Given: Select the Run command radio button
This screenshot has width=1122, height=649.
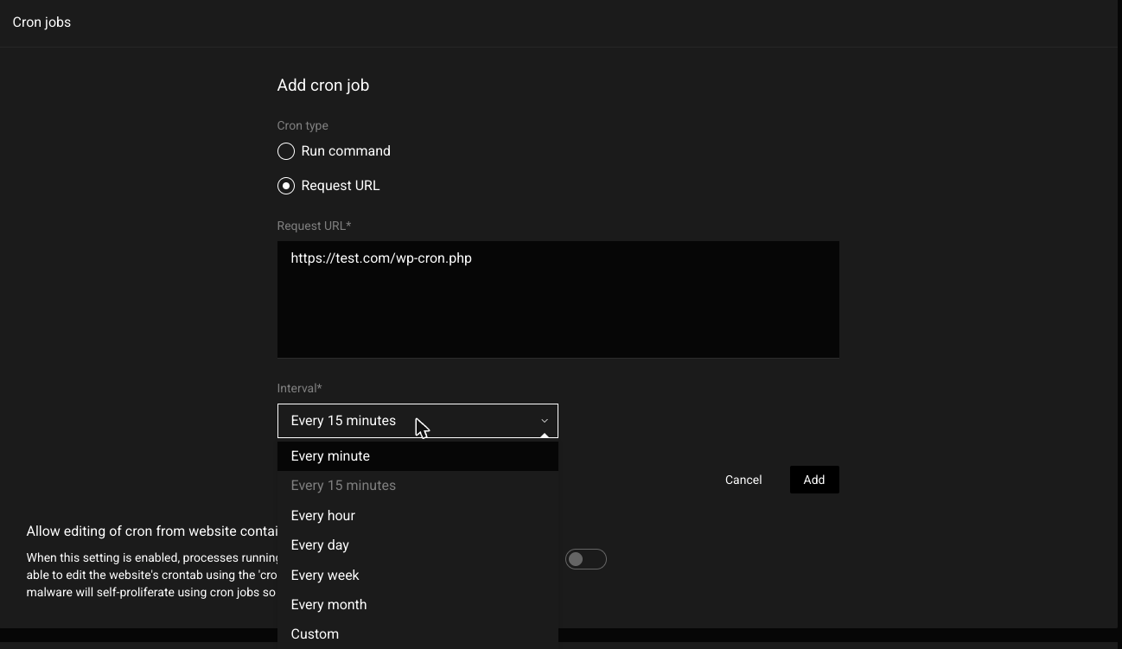Looking at the screenshot, I should pyautogui.click(x=286, y=151).
